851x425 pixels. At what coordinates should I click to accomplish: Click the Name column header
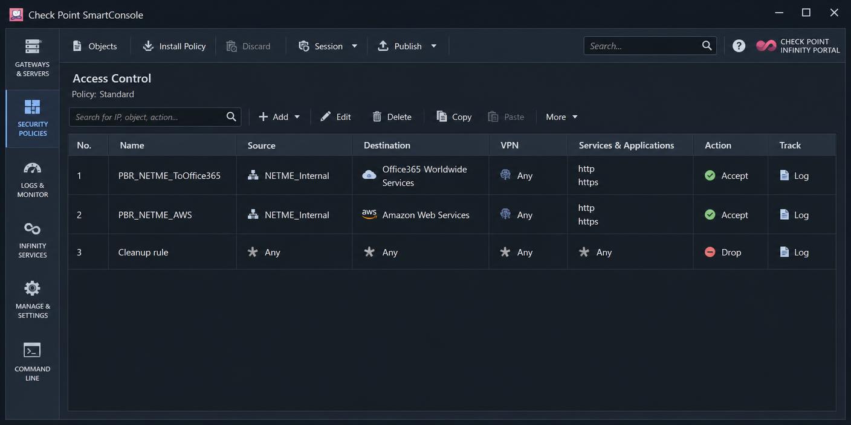172,145
